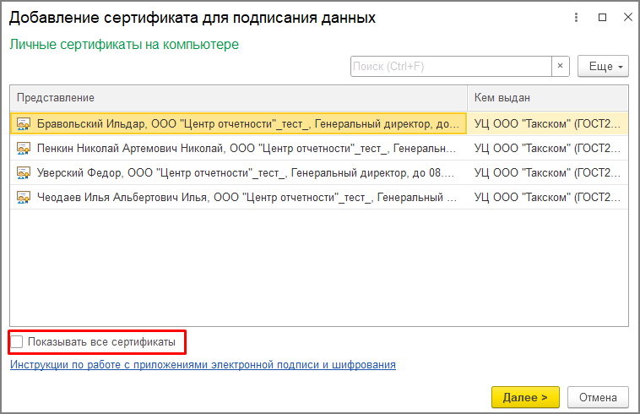Viewport: 640px width, 414px height.
Task: Click issuer cell in Пенкин Николай row
Action: (x=548, y=148)
